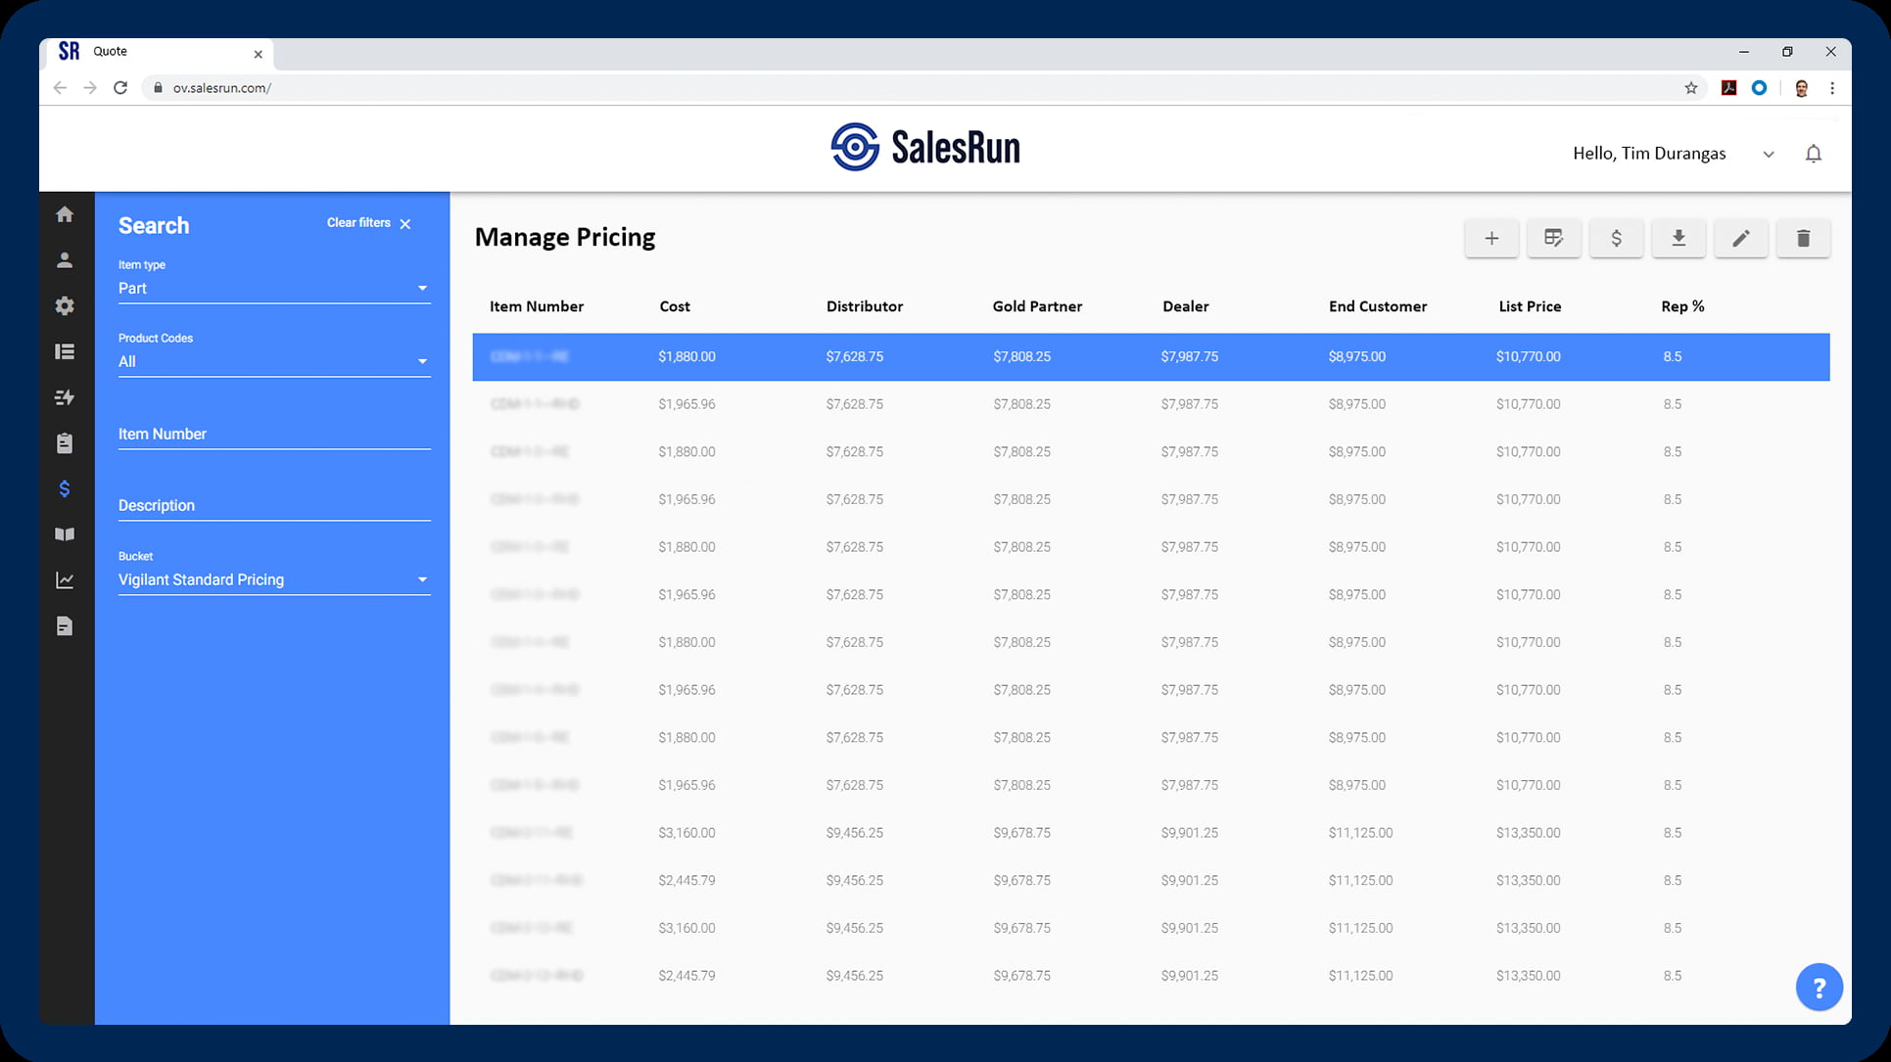Click the table edit toolbar icon
1891x1062 pixels.
[1553, 238]
